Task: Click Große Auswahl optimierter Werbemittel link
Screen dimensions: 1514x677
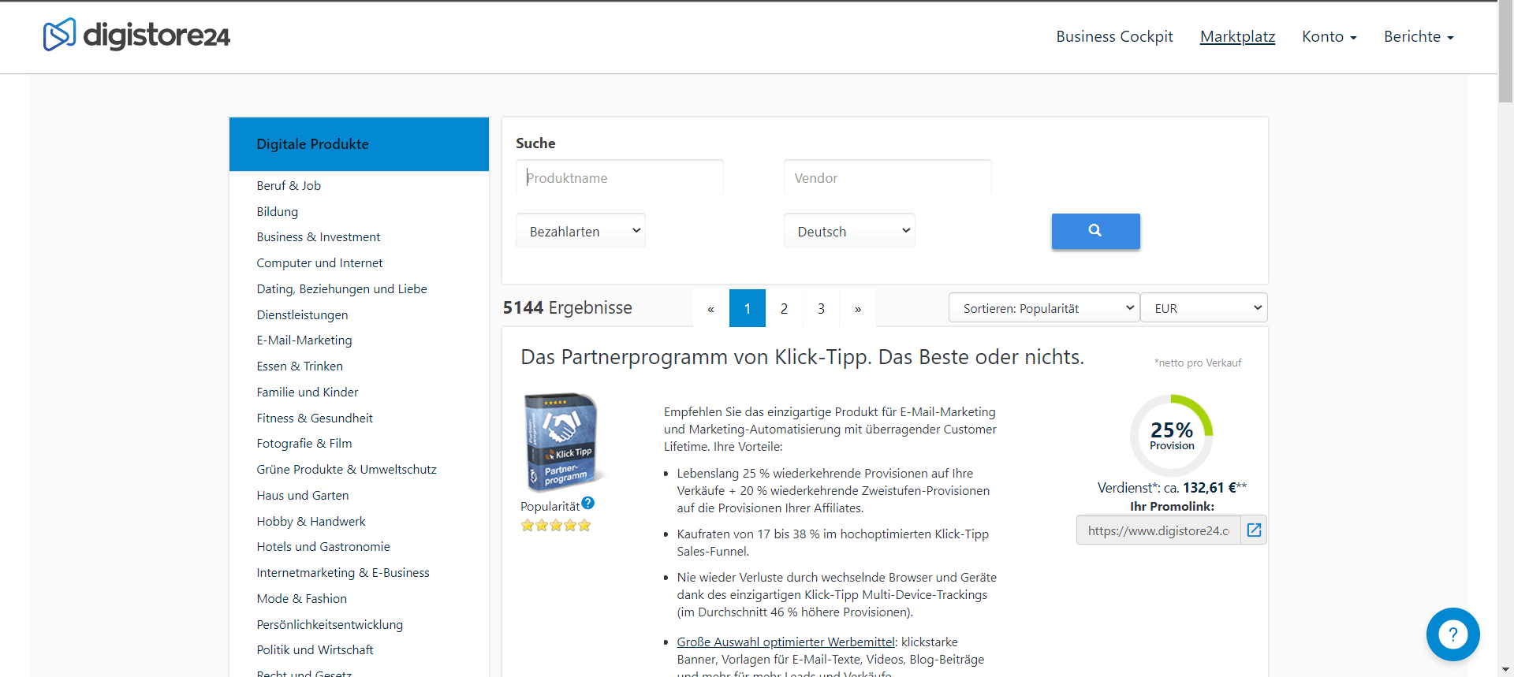Action: pos(785,642)
